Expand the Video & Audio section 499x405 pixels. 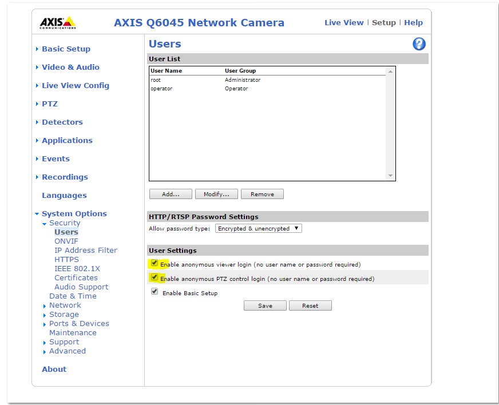(x=70, y=67)
